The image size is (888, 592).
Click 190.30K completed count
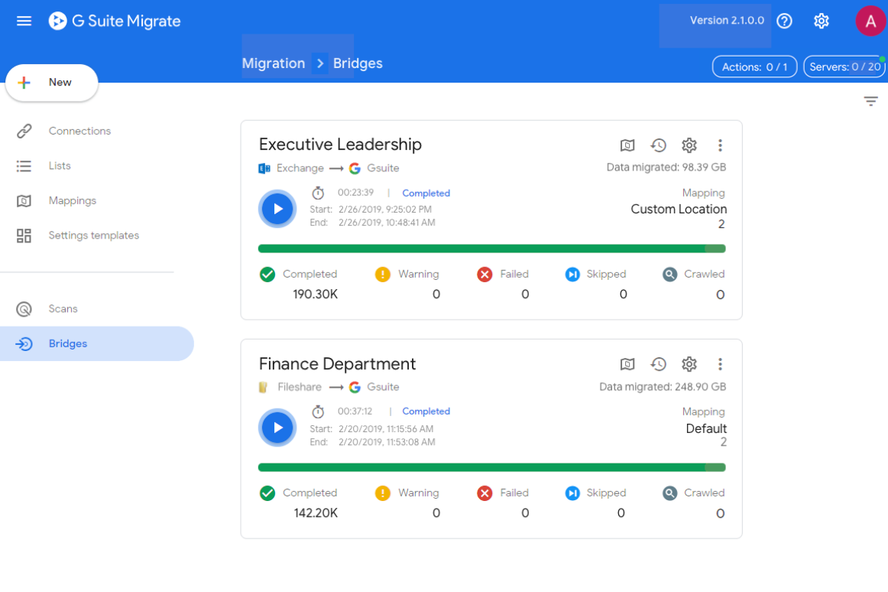tap(316, 294)
